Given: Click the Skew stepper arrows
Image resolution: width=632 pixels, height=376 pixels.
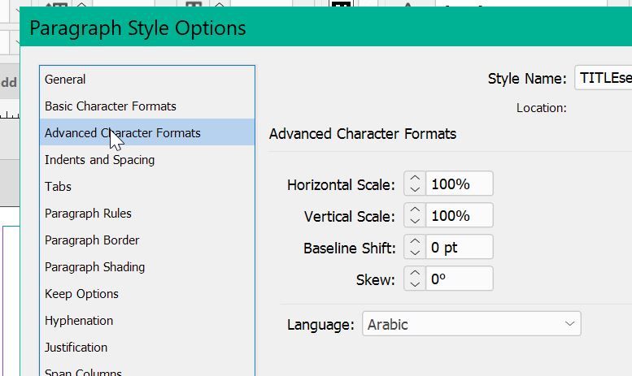Looking at the screenshot, I should (x=415, y=279).
